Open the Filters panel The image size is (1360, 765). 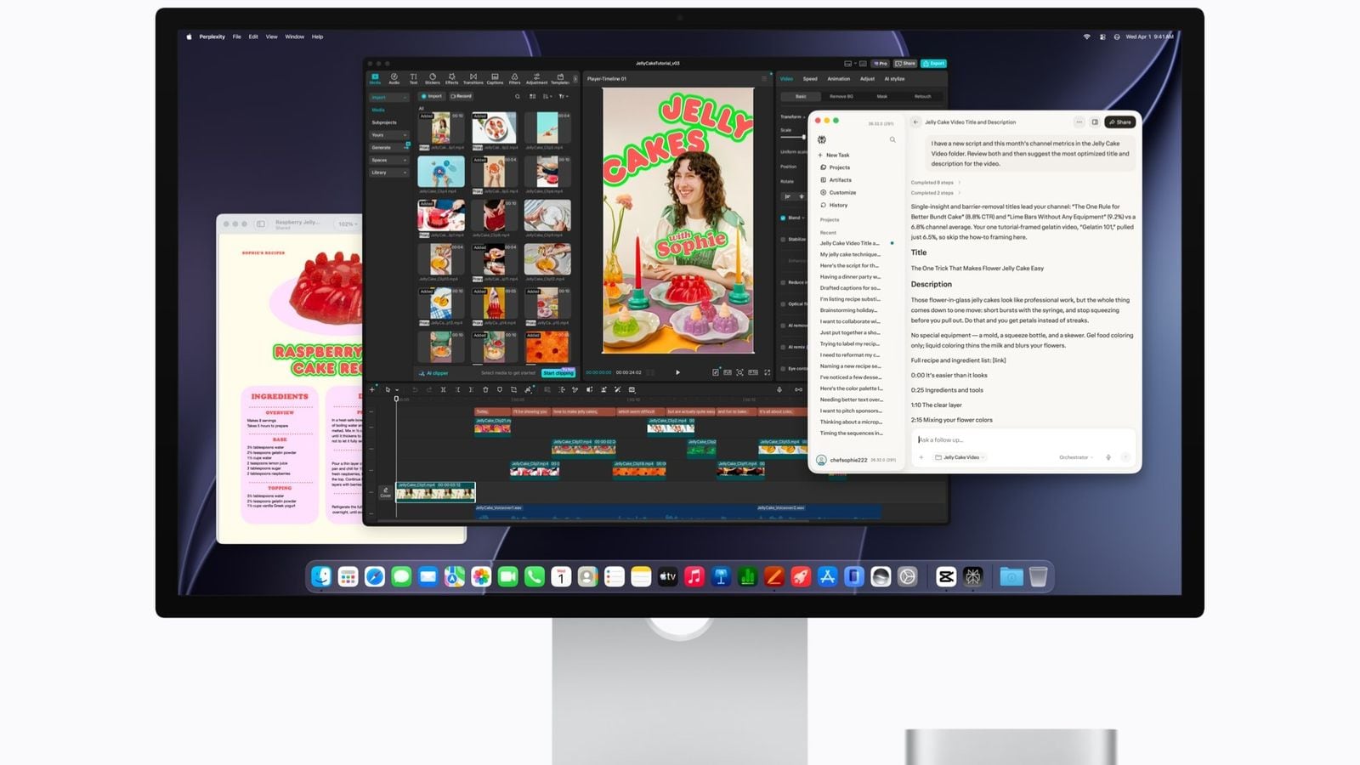(x=514, y=78)
